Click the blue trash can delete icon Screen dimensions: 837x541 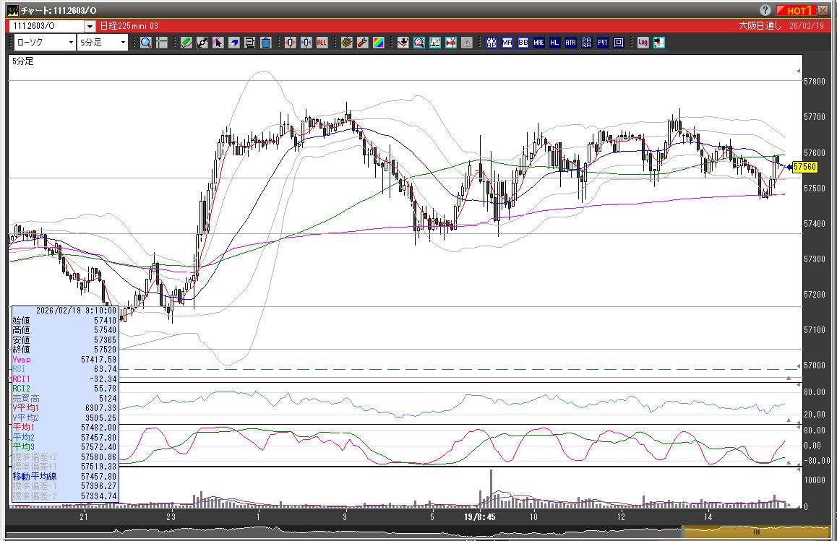click(x=265, y=43)
